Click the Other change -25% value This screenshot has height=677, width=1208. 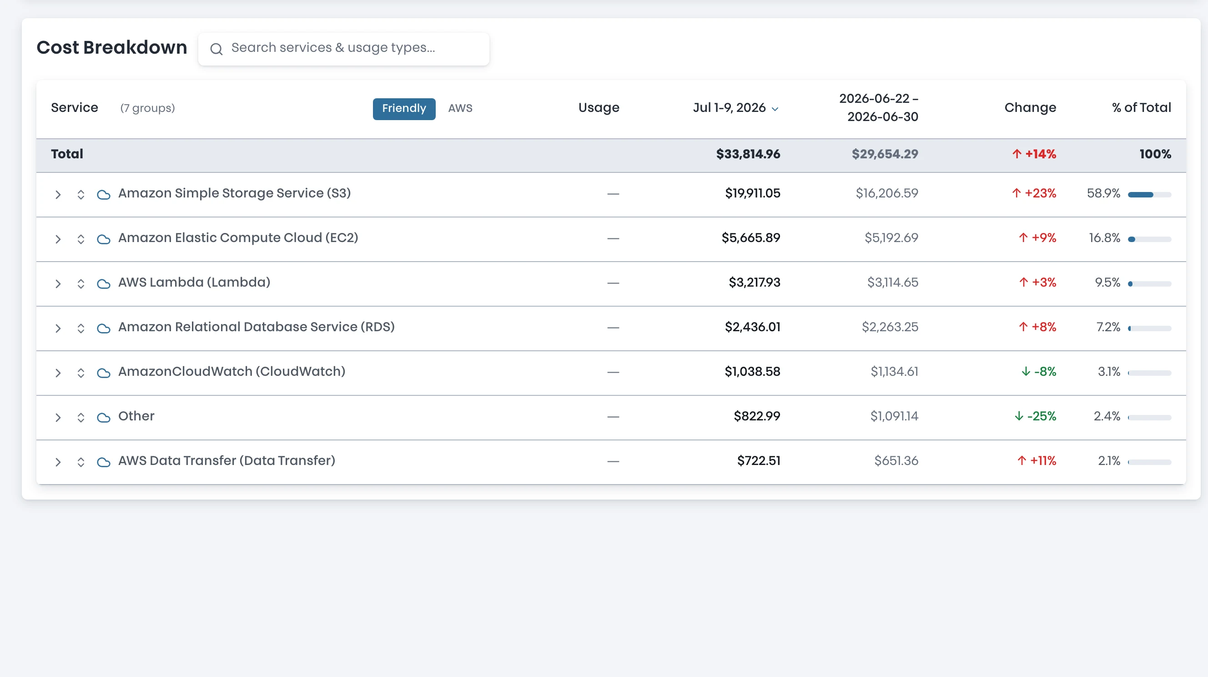tap(1035, 416)
